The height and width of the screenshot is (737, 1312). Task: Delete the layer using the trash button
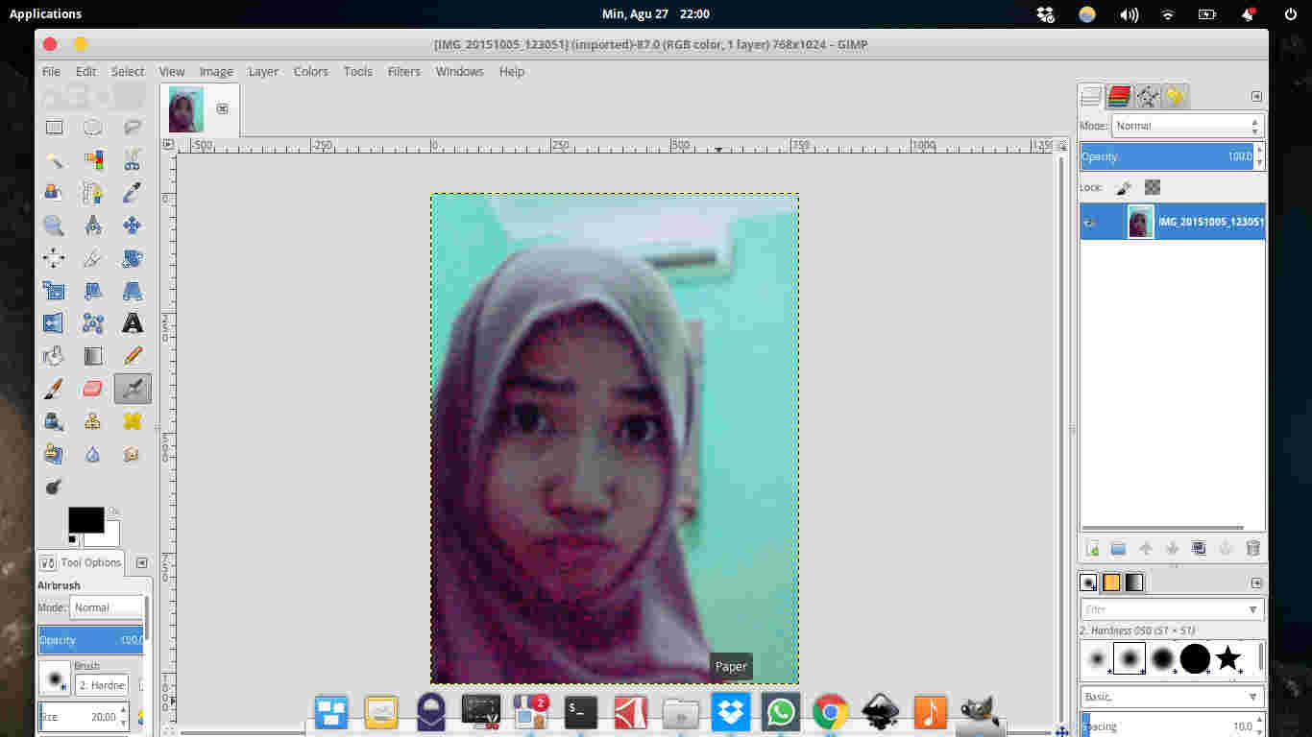coord(1251,547)
